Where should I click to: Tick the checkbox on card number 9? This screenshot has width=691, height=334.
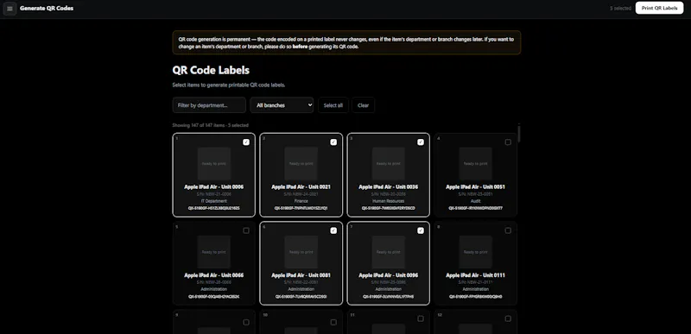pyautogui.click(x=246, y=322)
